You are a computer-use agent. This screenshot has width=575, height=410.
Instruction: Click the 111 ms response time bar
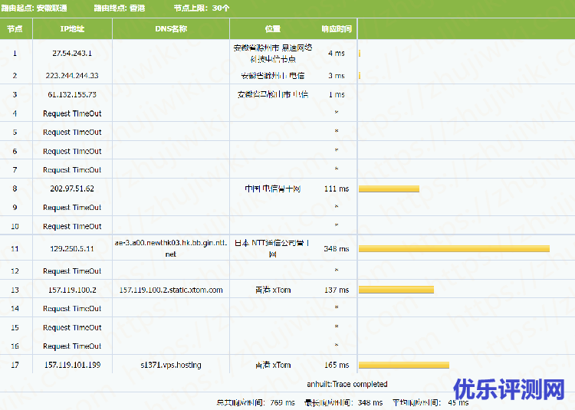(389, 189)
